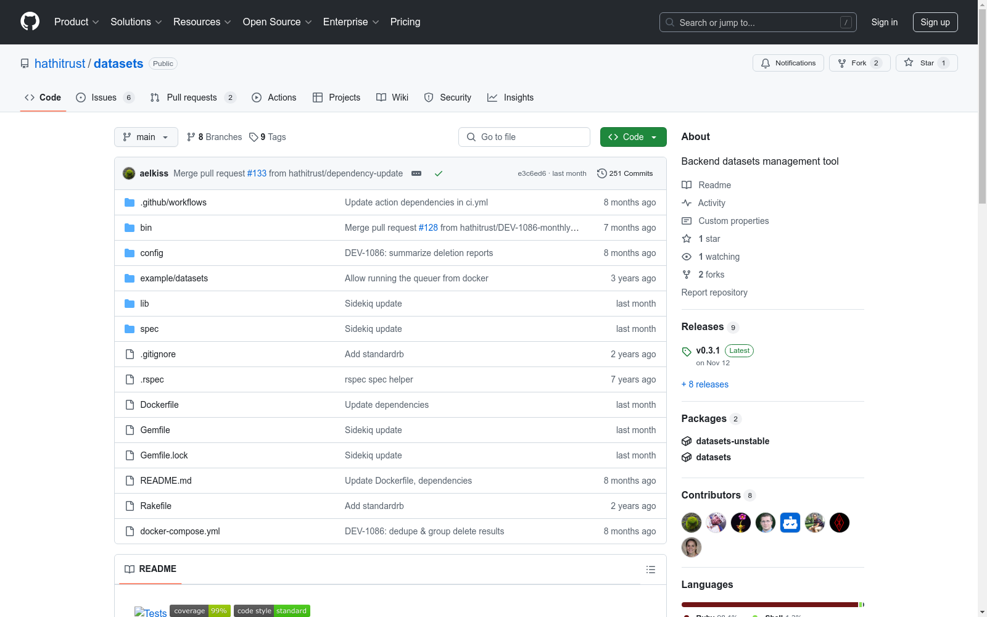Open the Contributors section heading link

719,495
